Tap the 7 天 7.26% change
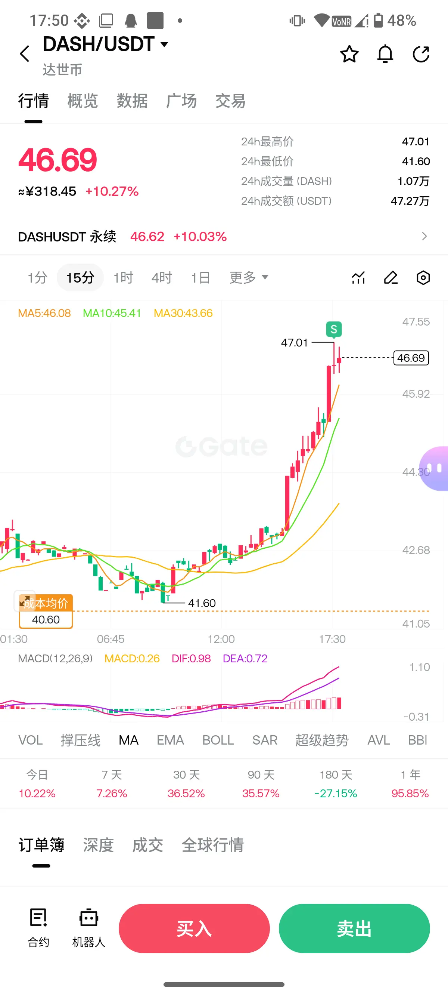The width and height of the screenshot is (448, 998). (x=112, y=784)
